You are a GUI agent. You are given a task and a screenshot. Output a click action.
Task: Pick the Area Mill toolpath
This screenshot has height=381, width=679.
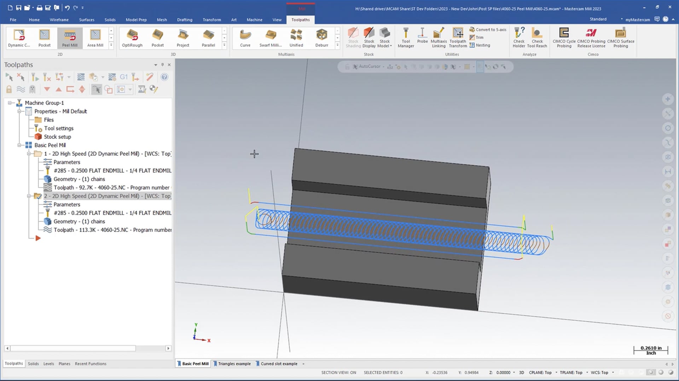(95, 38)
